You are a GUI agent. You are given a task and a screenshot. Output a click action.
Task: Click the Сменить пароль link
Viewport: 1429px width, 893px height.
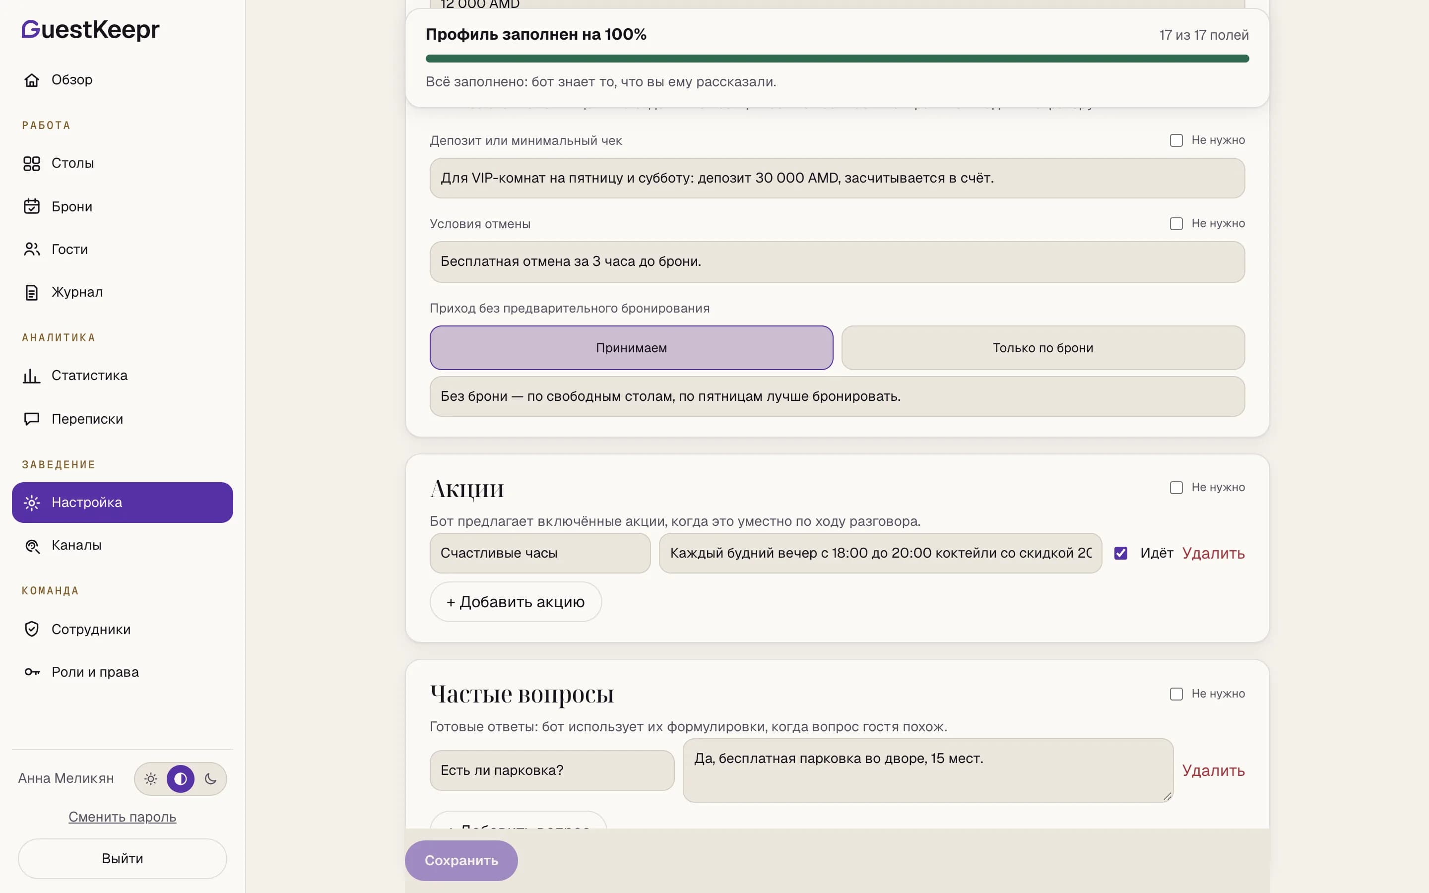(x=122, y=817)
